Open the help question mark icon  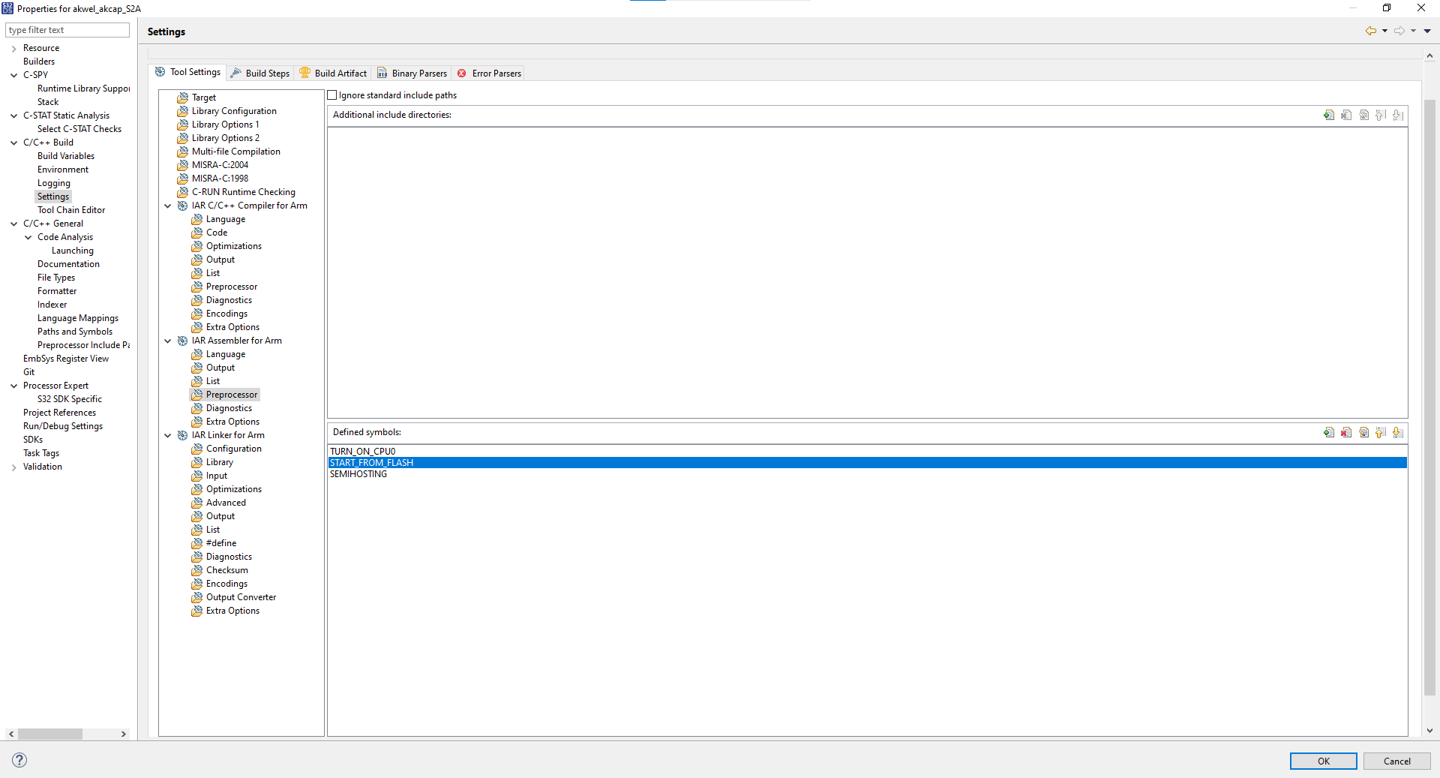pos(19,760)
